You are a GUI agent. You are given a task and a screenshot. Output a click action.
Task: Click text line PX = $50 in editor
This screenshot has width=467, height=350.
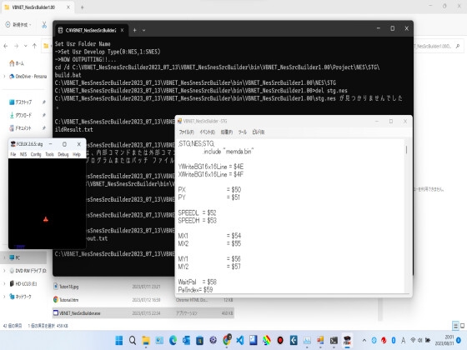point(209,190)
